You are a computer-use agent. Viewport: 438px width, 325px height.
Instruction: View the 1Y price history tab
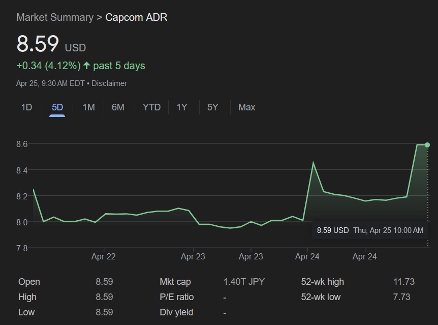click(182, 107)
